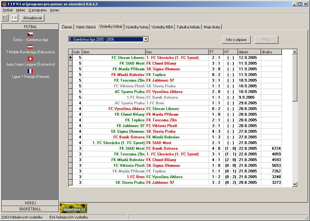Screen dimensions: 310x221
Task: Open the Moje tikety tab
Action: (212, 27)
